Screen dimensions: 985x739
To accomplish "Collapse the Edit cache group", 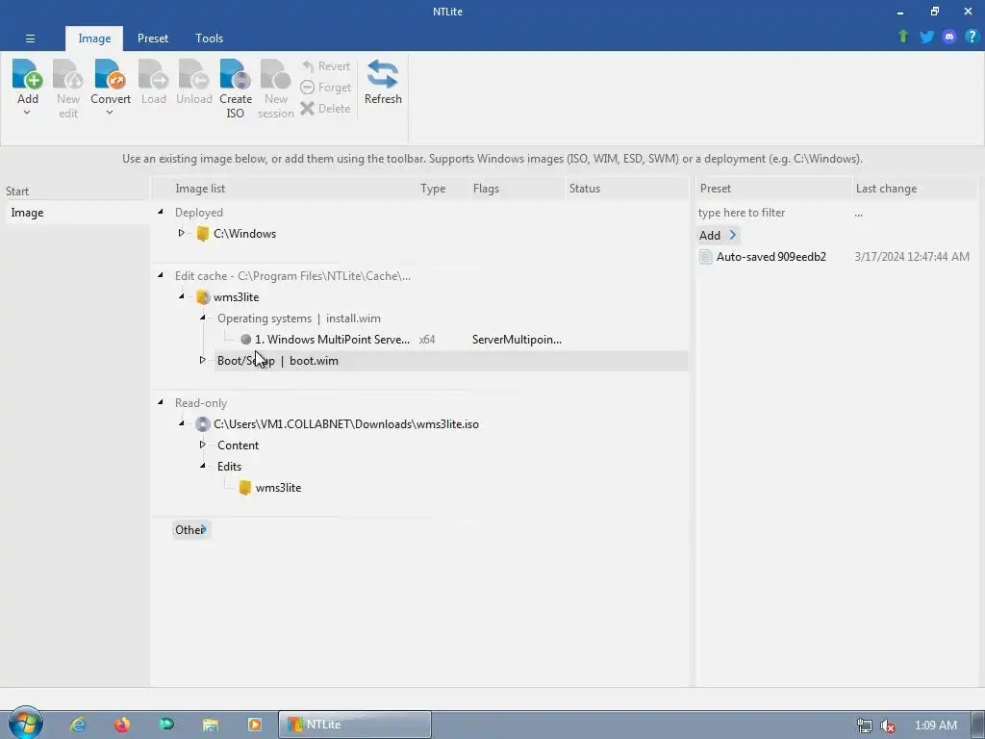I will (161, 275).
